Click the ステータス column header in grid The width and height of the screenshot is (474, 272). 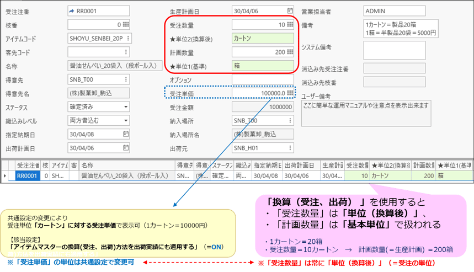point(222,166)
